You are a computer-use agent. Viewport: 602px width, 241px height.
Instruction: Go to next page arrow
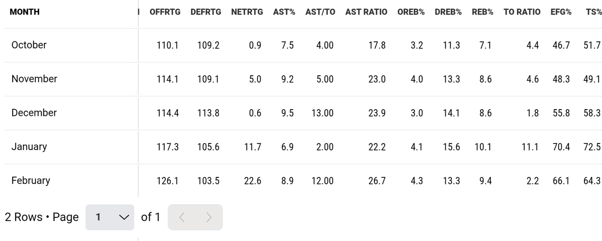209,217
